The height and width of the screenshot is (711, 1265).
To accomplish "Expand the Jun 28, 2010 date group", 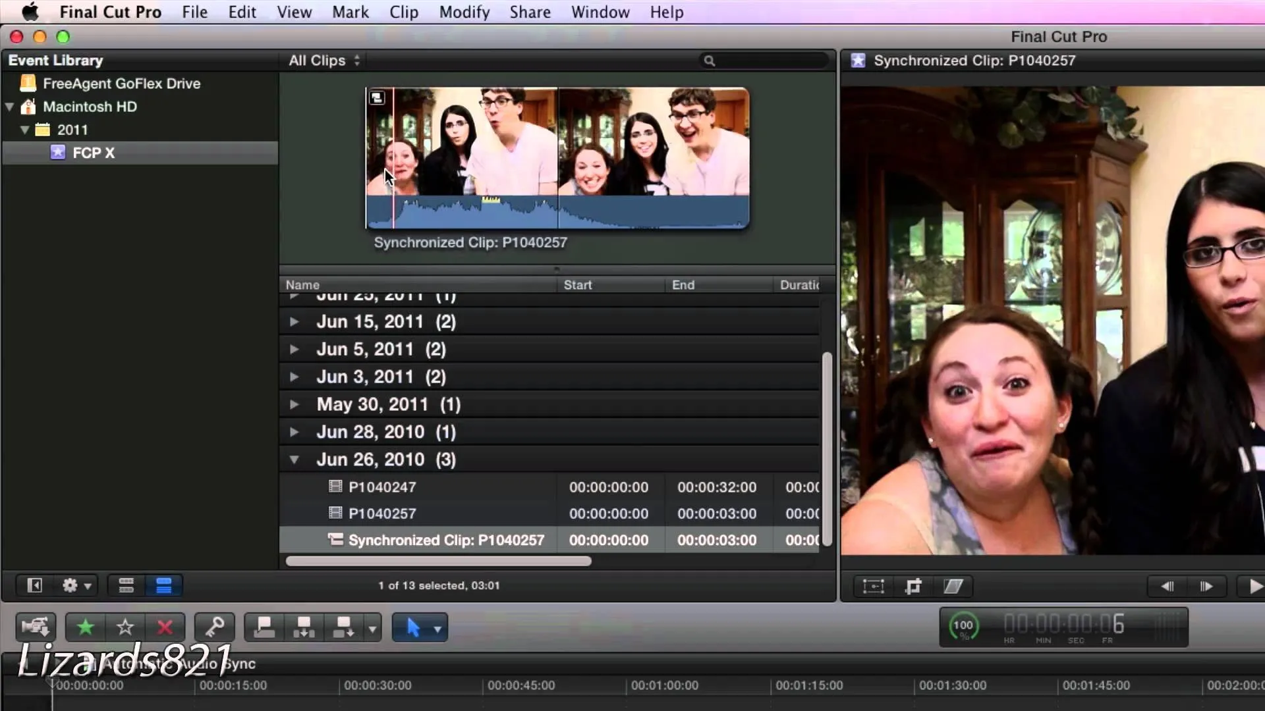I will tap(295, 431).
